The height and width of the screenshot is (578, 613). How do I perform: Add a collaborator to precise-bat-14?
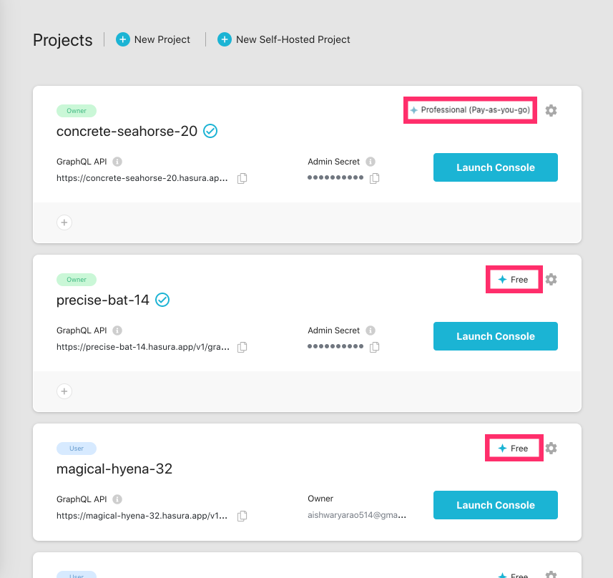(x=64, y=391)
